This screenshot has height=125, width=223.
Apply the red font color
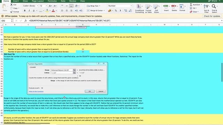53,10
